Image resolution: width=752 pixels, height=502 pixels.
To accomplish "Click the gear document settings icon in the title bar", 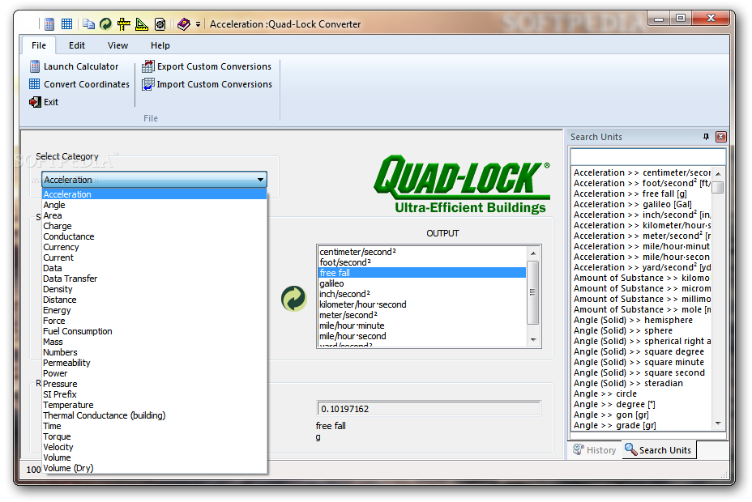I will (x=160, y=23).
